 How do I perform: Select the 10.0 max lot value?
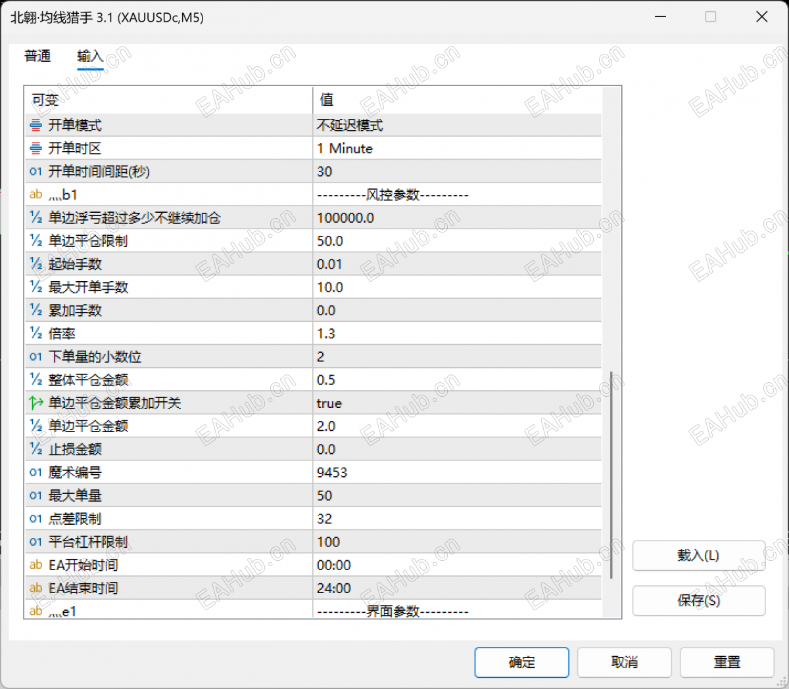pos(457,287)
